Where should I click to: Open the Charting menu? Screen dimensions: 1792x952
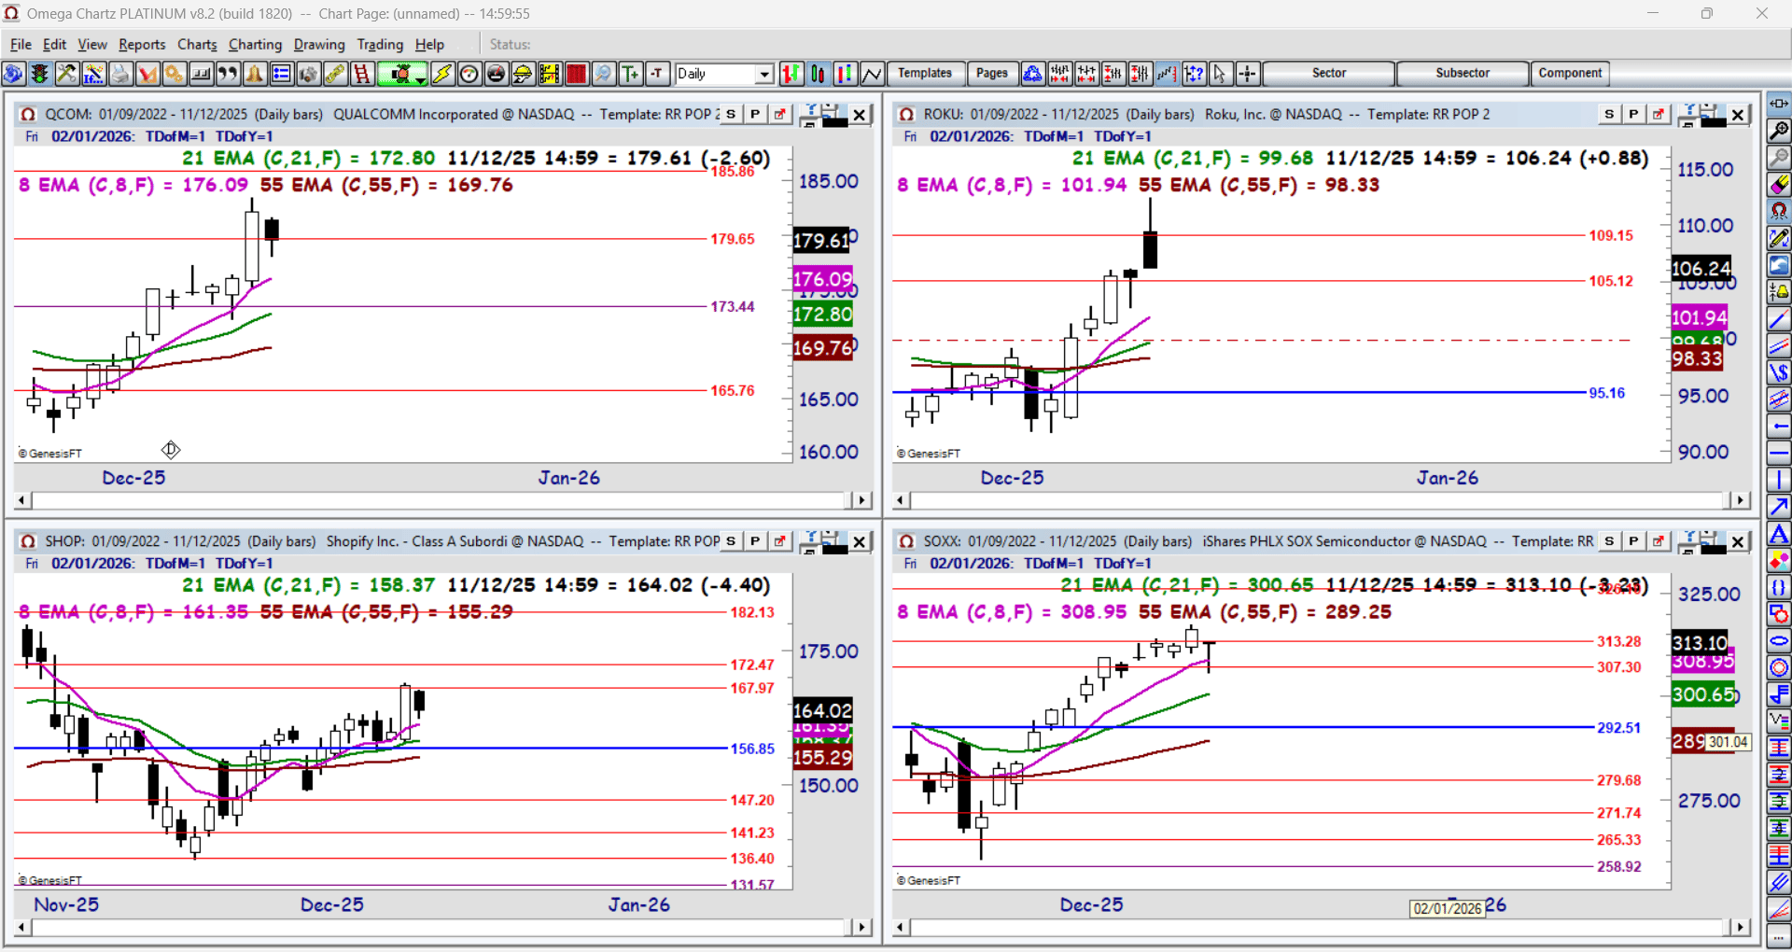(x=255, y=44)
